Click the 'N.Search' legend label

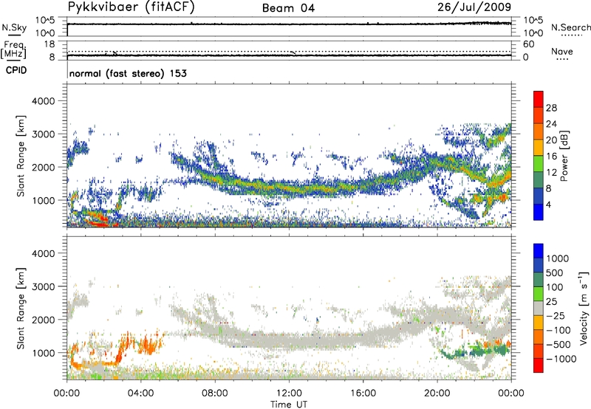point(570,27)
